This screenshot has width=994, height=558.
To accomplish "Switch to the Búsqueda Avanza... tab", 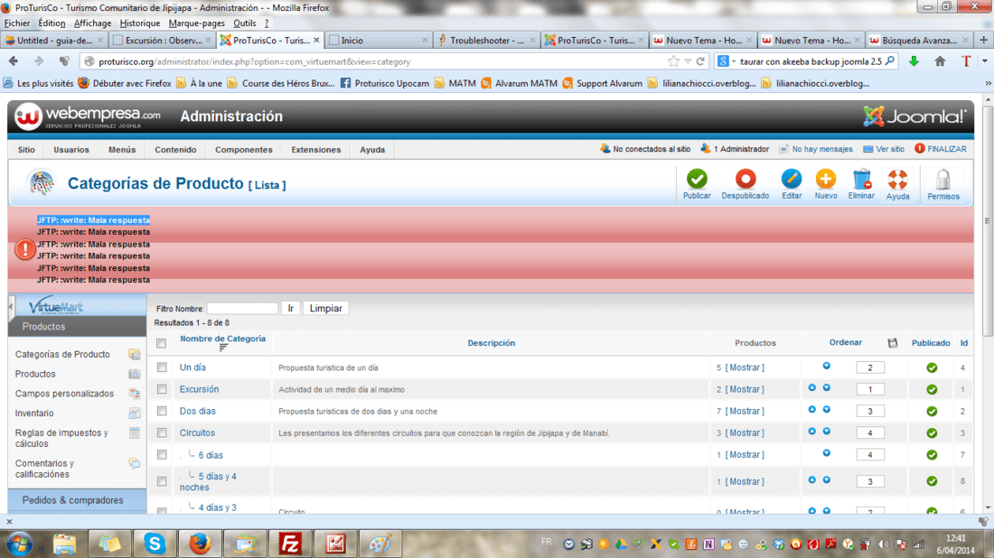I will (x=920, y=40).
